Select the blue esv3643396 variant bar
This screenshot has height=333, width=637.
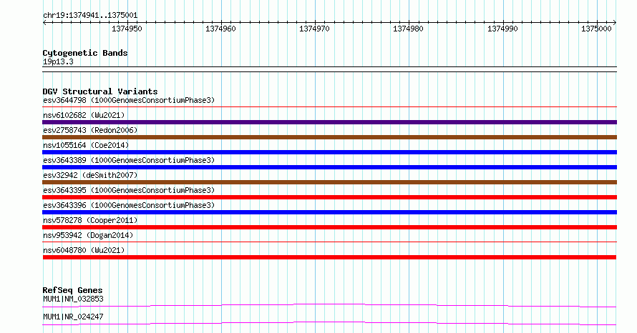click(329, 212)
